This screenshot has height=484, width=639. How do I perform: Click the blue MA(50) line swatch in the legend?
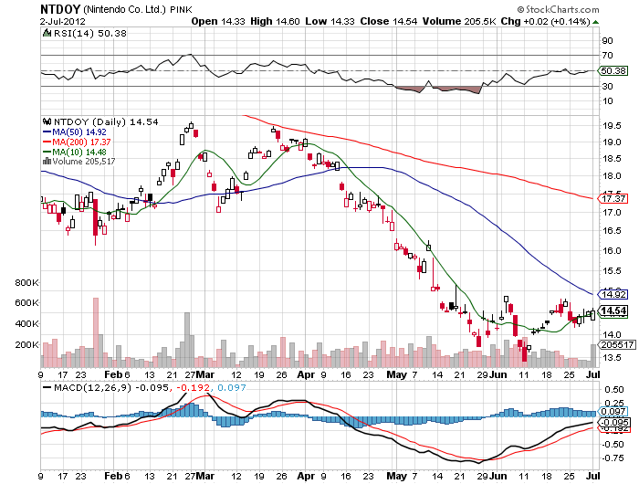(47, 132)
